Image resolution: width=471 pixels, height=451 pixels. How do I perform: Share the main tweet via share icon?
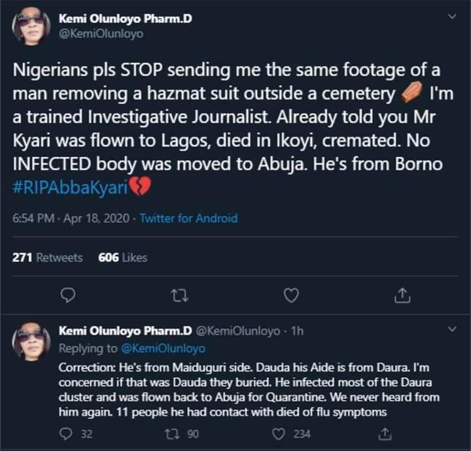(x=402, y=296)
